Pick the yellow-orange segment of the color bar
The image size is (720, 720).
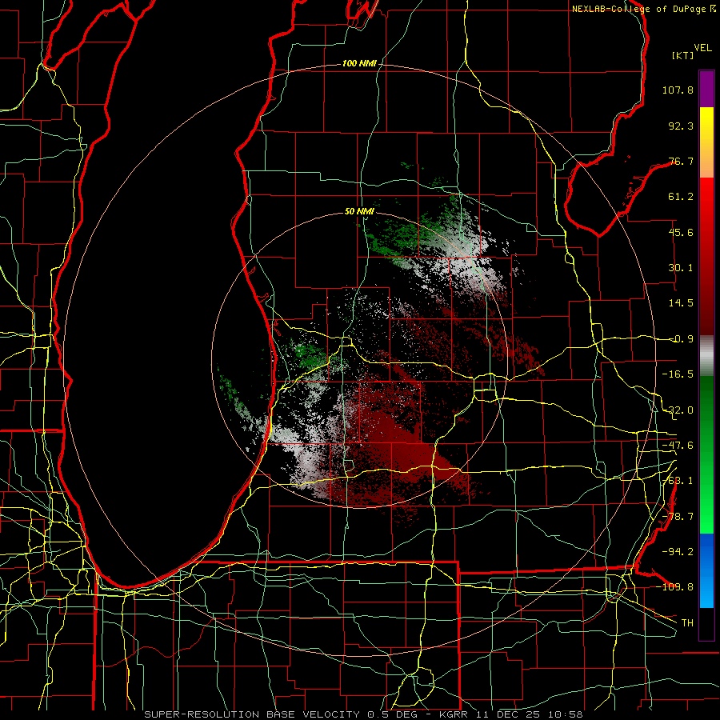[x=706, y=142]
